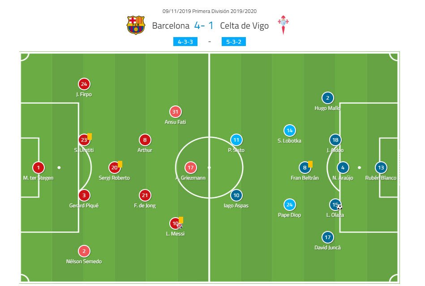Select Rubén Blanco's number 13 marker

click(381, 168)
